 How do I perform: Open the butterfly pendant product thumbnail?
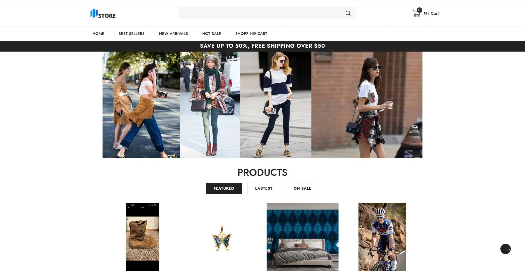coord(222,238)
